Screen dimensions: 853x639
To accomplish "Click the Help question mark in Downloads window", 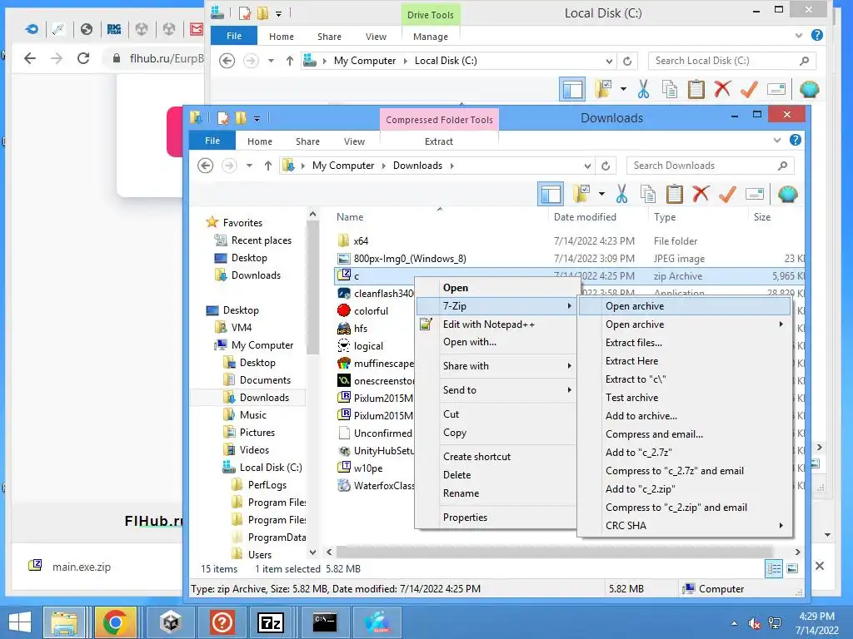I will (x=796, y=140).
